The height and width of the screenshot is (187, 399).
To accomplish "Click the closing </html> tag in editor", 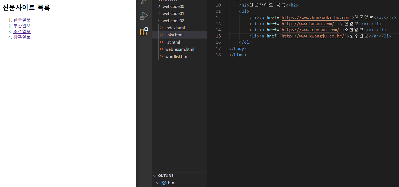I will click(238, 55).
